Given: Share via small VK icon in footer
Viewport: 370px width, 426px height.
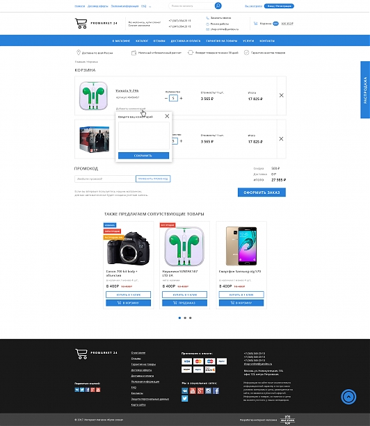Looking at the screenshot, I should [77, 390].
